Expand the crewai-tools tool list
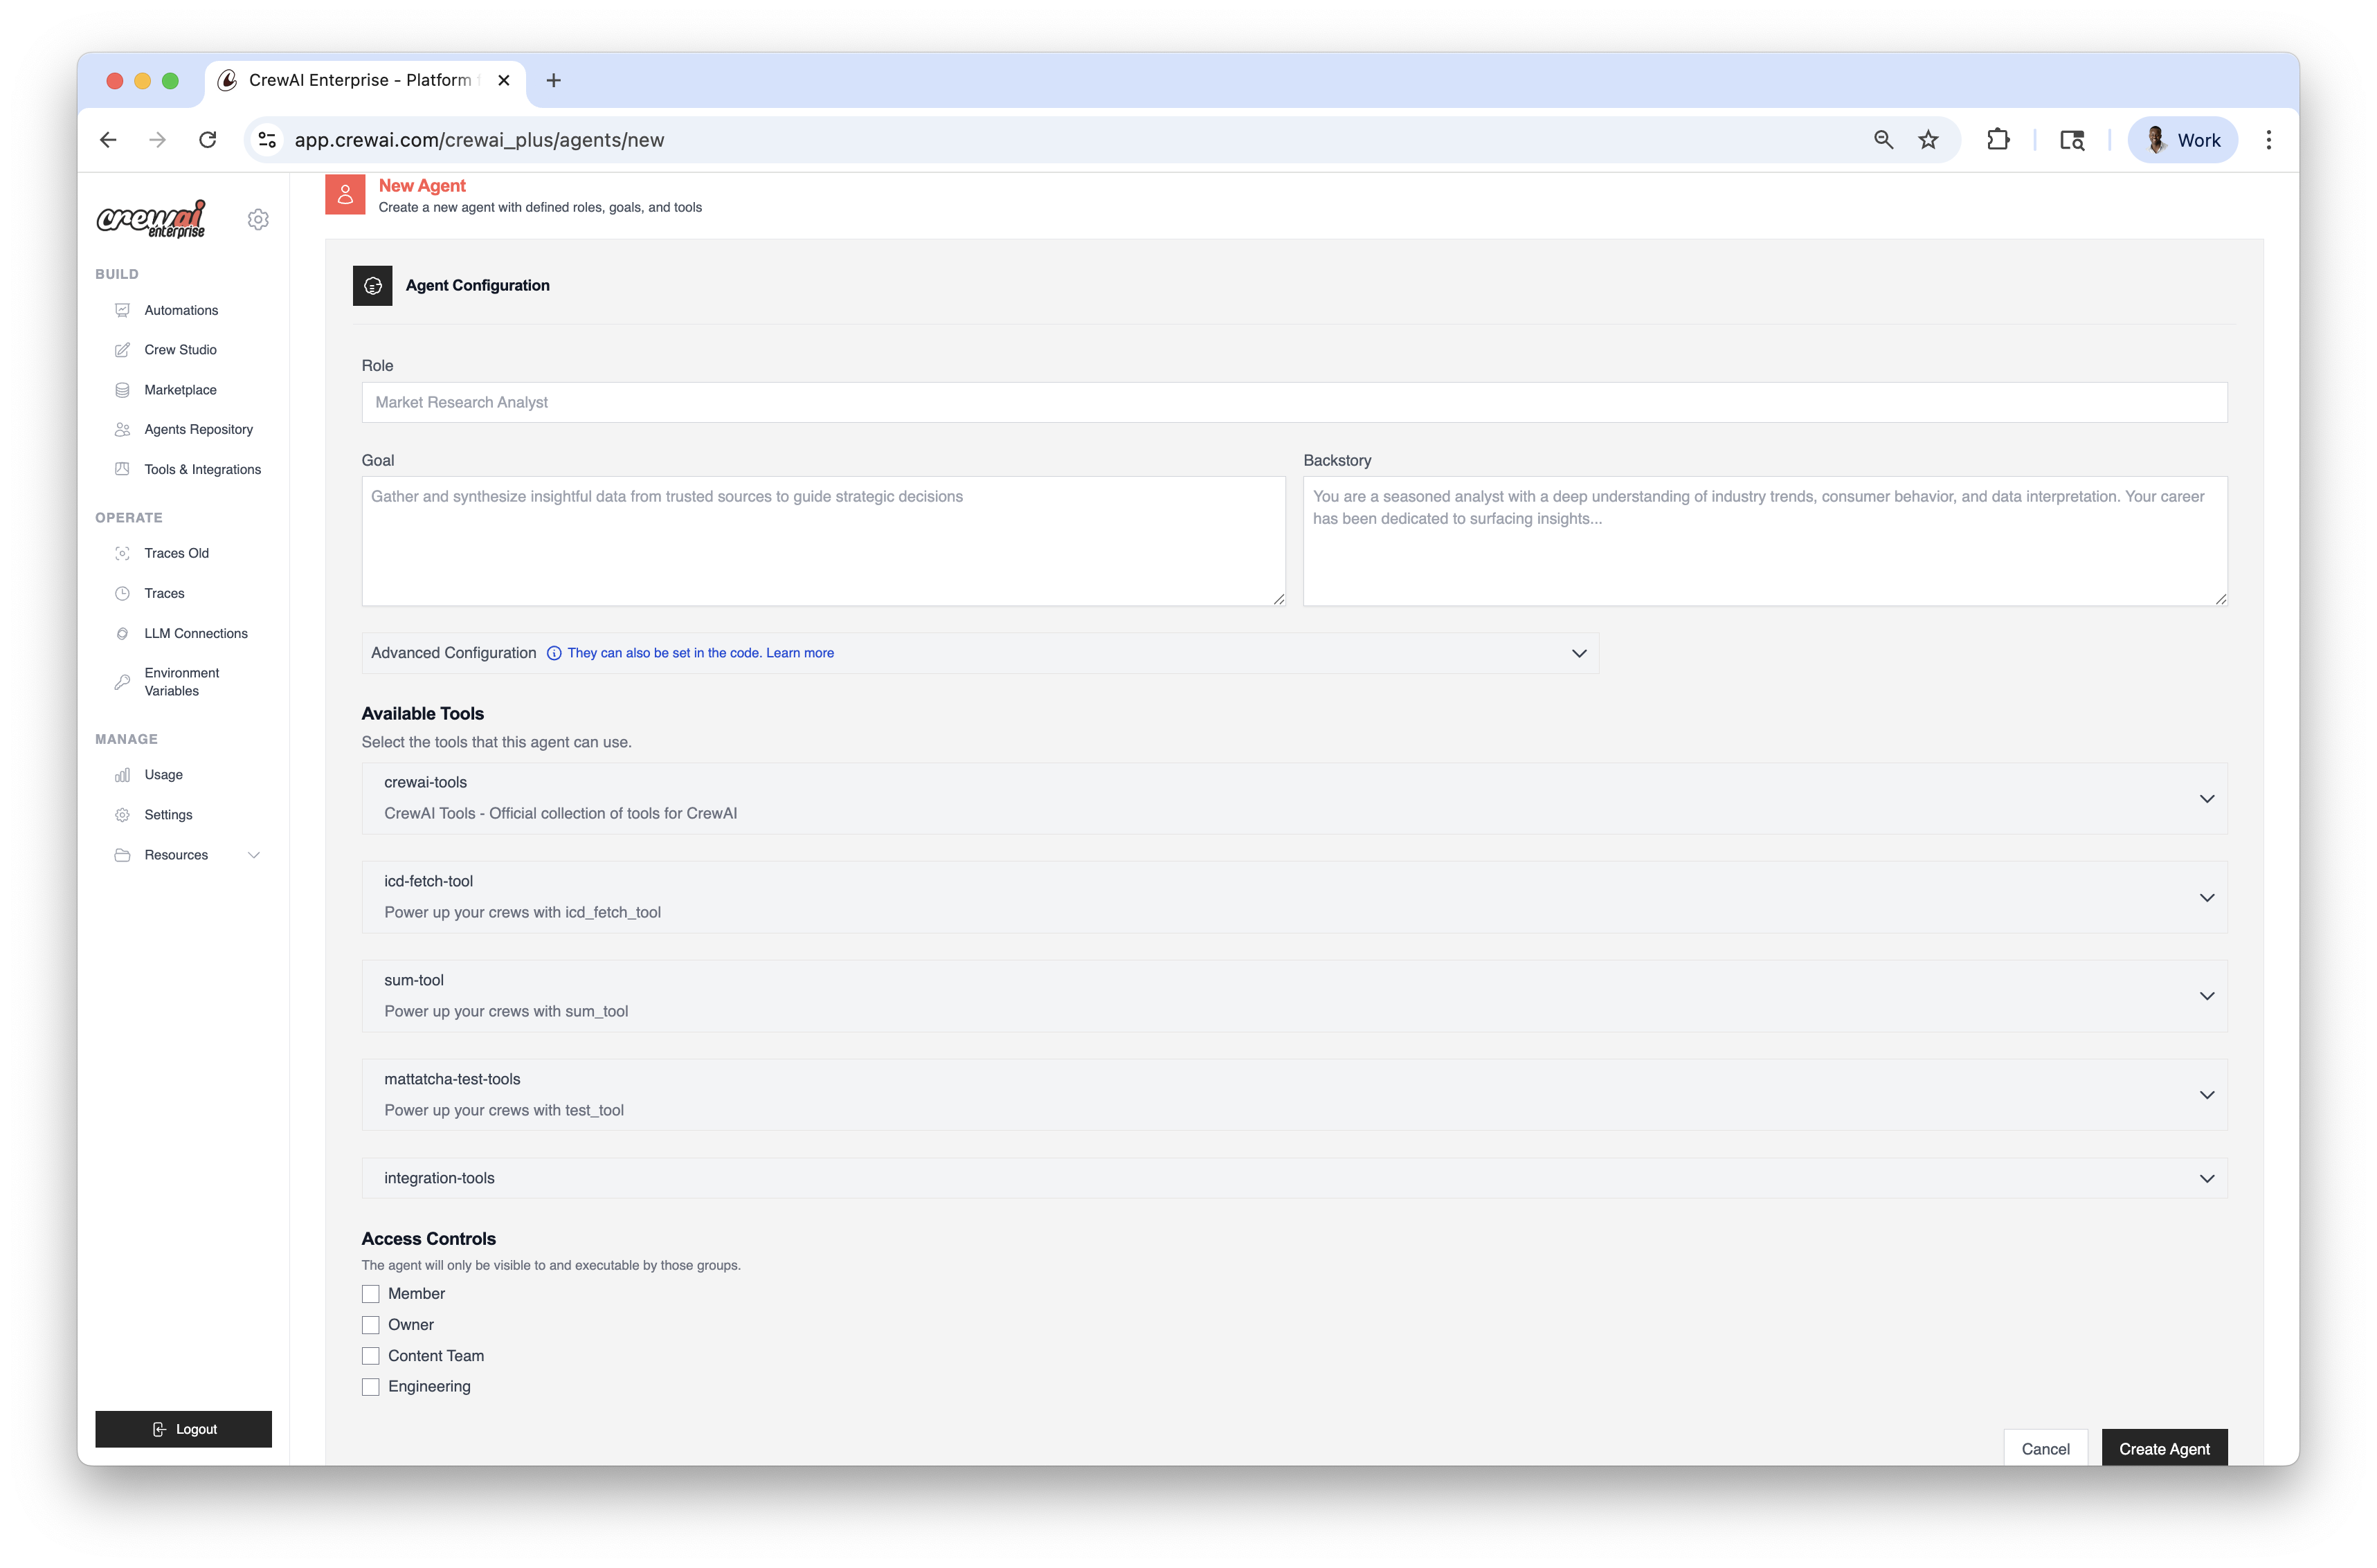 [2206, 798]
